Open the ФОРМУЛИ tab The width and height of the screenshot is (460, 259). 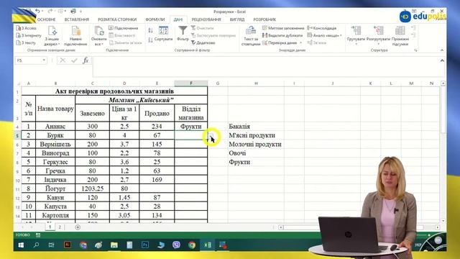(155, 19)
